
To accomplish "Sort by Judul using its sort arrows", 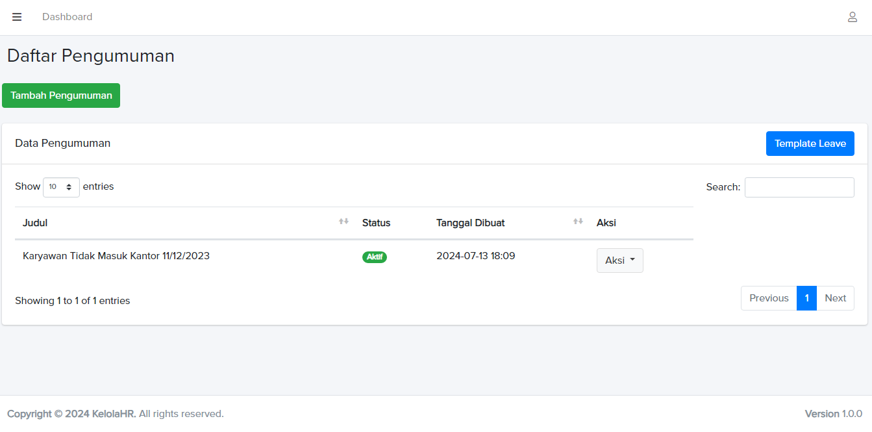I will 343,222.
